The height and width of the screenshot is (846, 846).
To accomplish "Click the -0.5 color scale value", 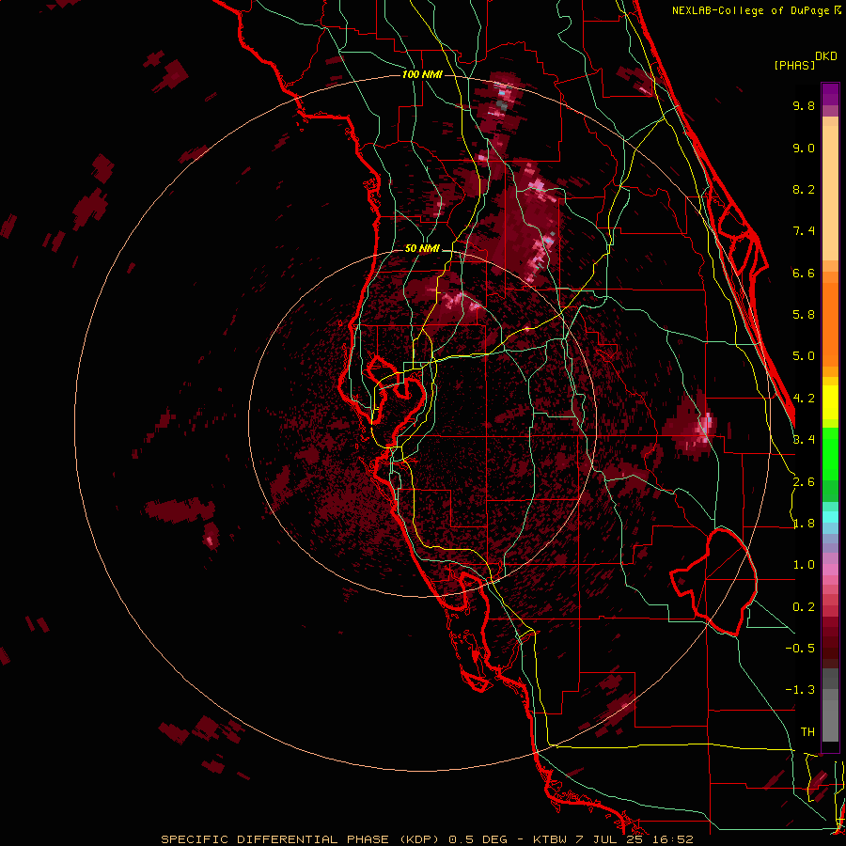I will click(800, 649).
